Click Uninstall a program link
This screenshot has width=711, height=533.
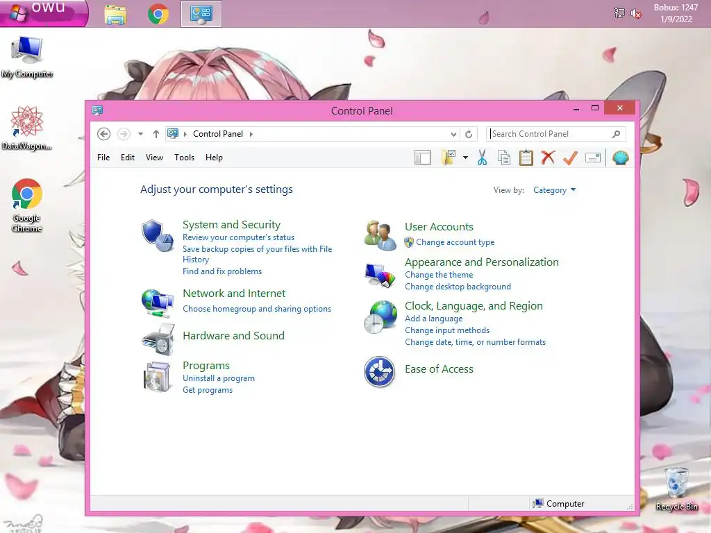coord(219,378)
